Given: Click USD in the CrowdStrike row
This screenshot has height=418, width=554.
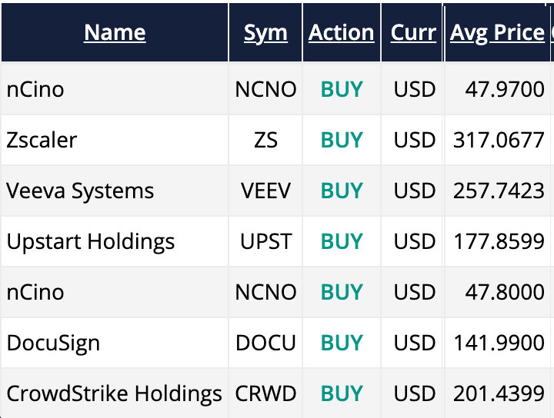Looking at the screenshot, I should (414, 393).
